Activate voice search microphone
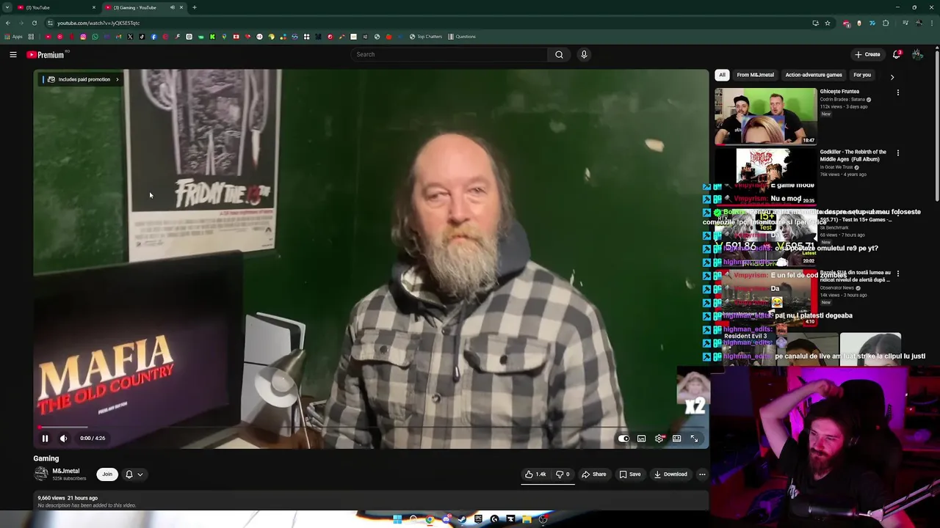Screen dimensions: 940x528 pos(584,54)
